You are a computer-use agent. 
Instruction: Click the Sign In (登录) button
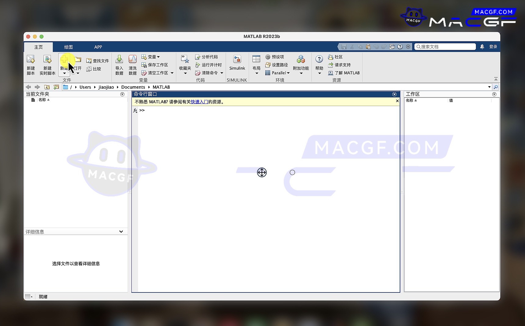point(493,47)
